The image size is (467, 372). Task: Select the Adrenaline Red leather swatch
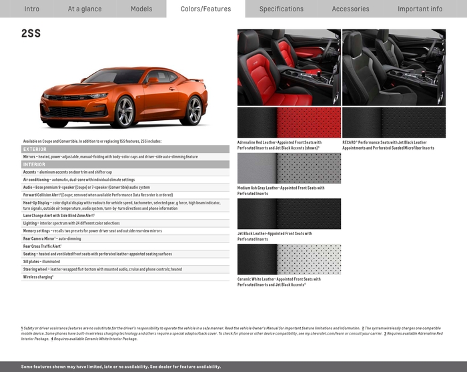288,123
